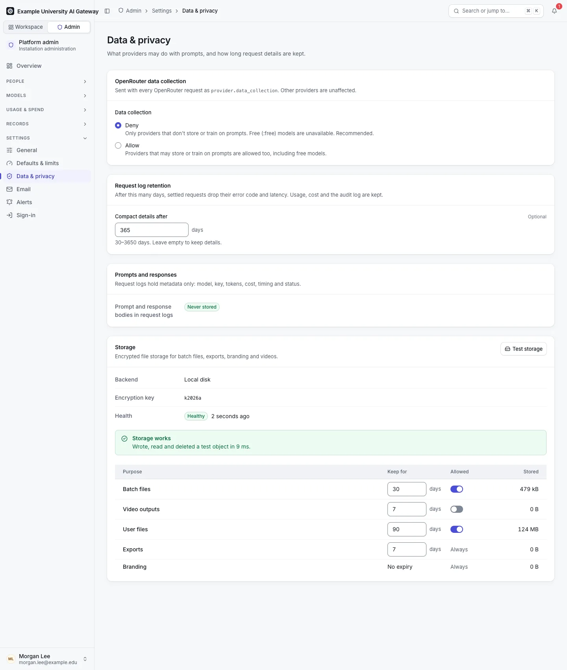This screenshot has width=567, height=670.
Task: Edit the Exports keep-for days field
Action: (407, 549)
